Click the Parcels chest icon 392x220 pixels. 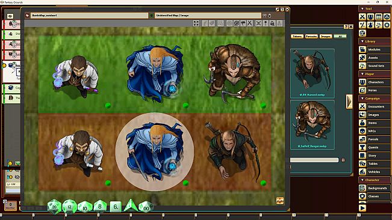(x=362, y=139)
